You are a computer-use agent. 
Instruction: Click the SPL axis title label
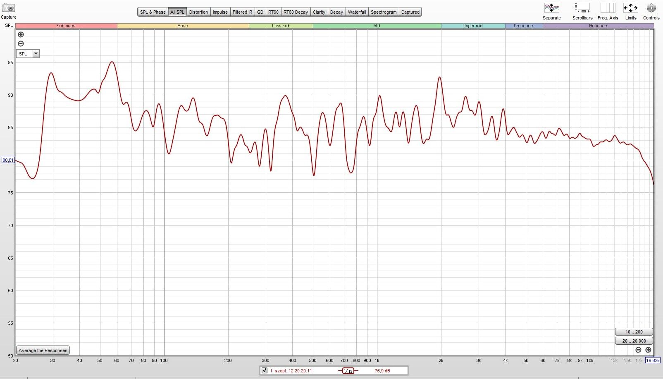tap(9, 26)
